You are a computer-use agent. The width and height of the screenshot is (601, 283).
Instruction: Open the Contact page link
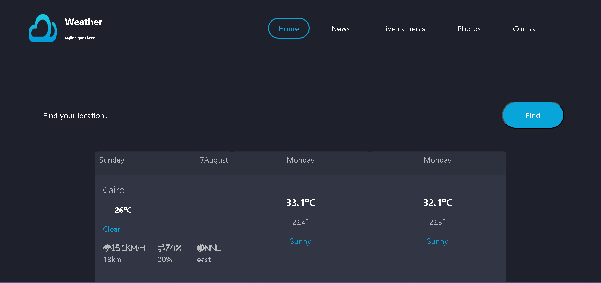coord(526,29)
